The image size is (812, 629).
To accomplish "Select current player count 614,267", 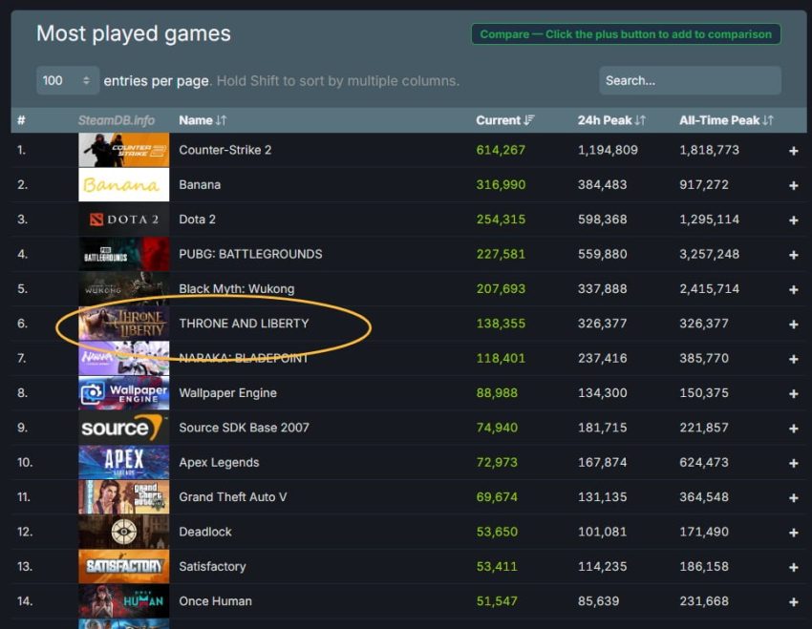I will (x=501, y=150).
